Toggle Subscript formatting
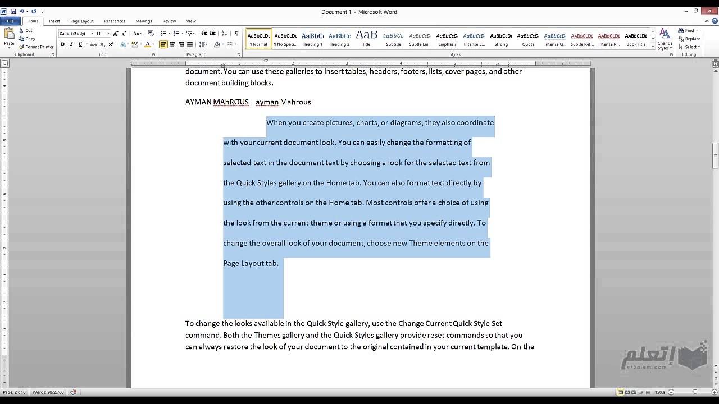 (x=102, y=44)
